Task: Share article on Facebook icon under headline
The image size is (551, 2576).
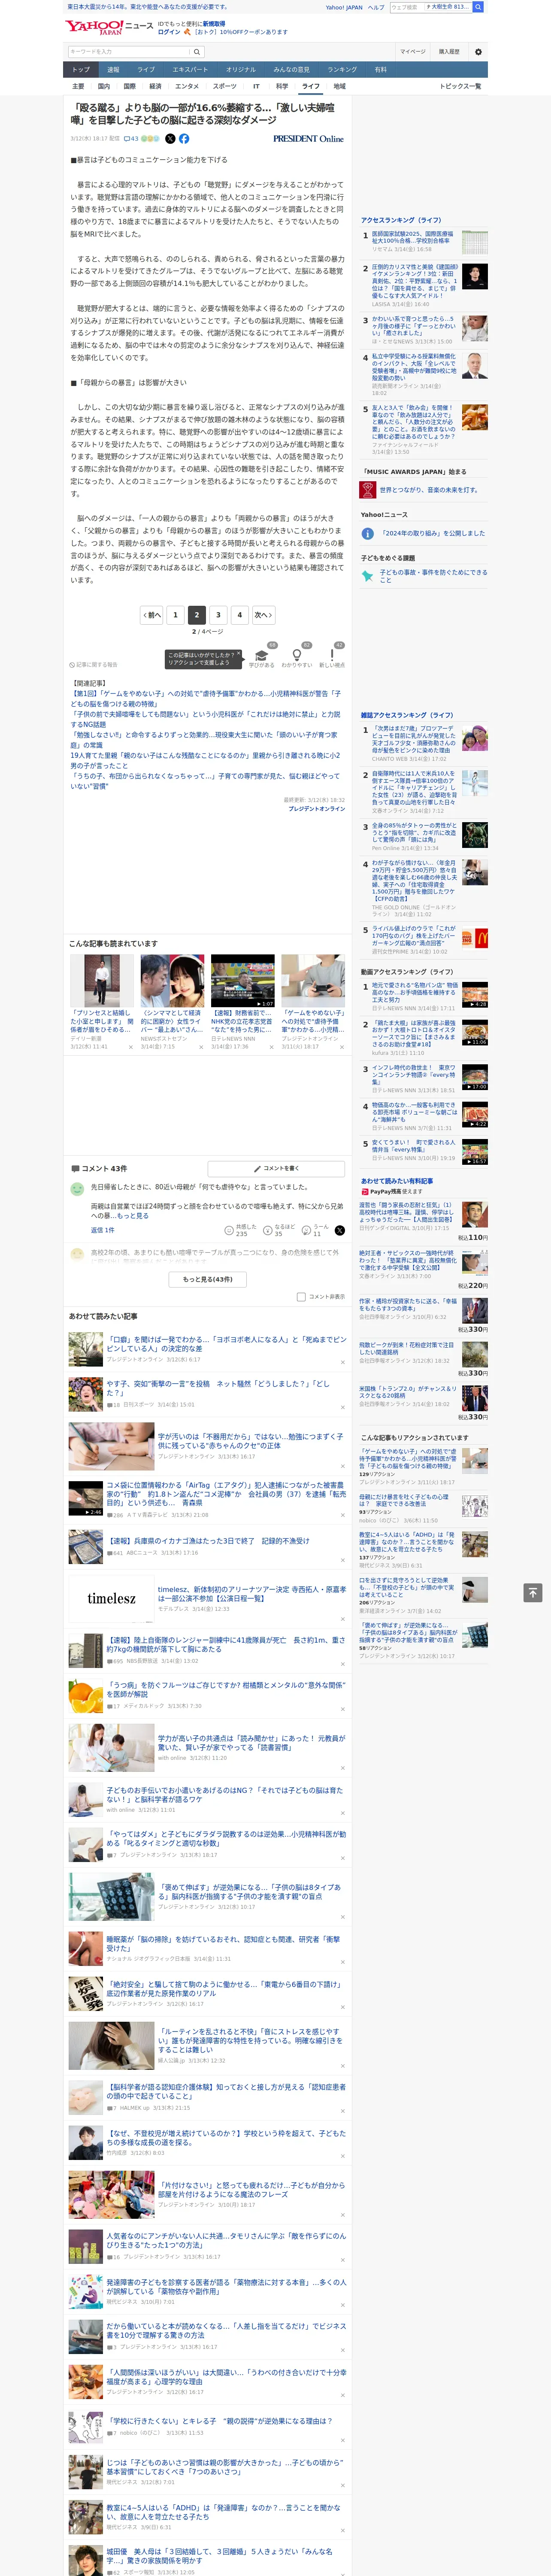Action: tap(184, 139)
